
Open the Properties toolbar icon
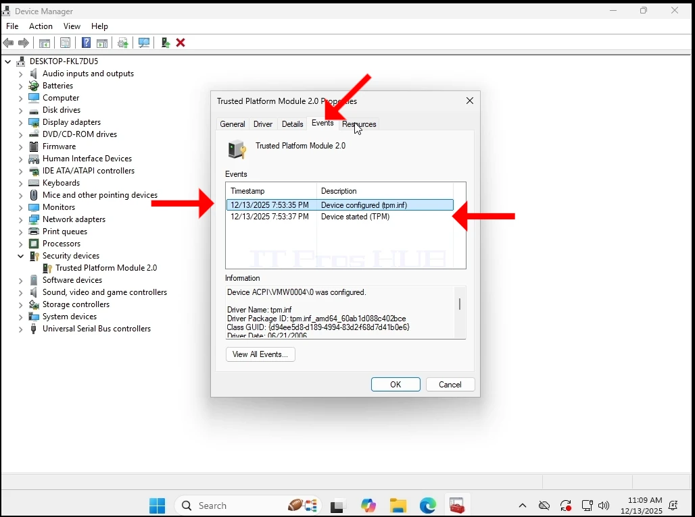[x=65, y=43]
